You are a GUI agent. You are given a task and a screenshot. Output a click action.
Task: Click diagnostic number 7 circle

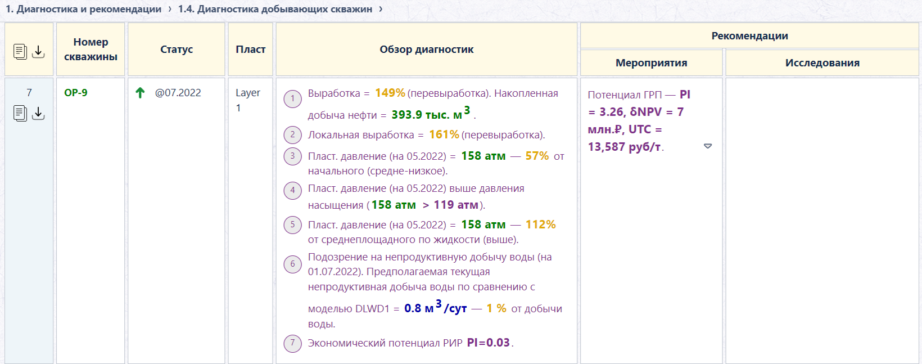click(292, 343)
